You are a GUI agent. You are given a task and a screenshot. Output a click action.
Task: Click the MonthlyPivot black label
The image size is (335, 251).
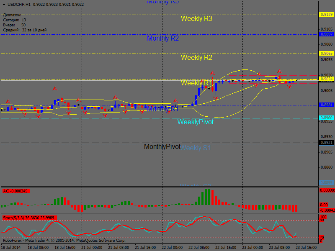tap(162, 147)
